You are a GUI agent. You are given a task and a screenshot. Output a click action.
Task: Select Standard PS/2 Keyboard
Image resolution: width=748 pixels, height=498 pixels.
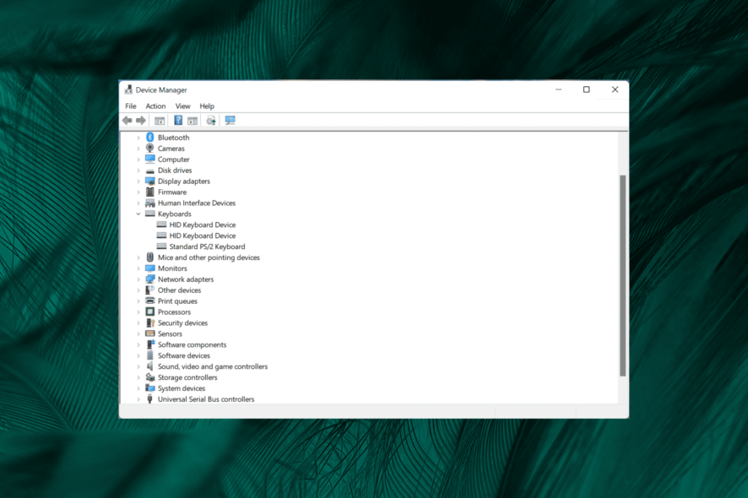207,246
